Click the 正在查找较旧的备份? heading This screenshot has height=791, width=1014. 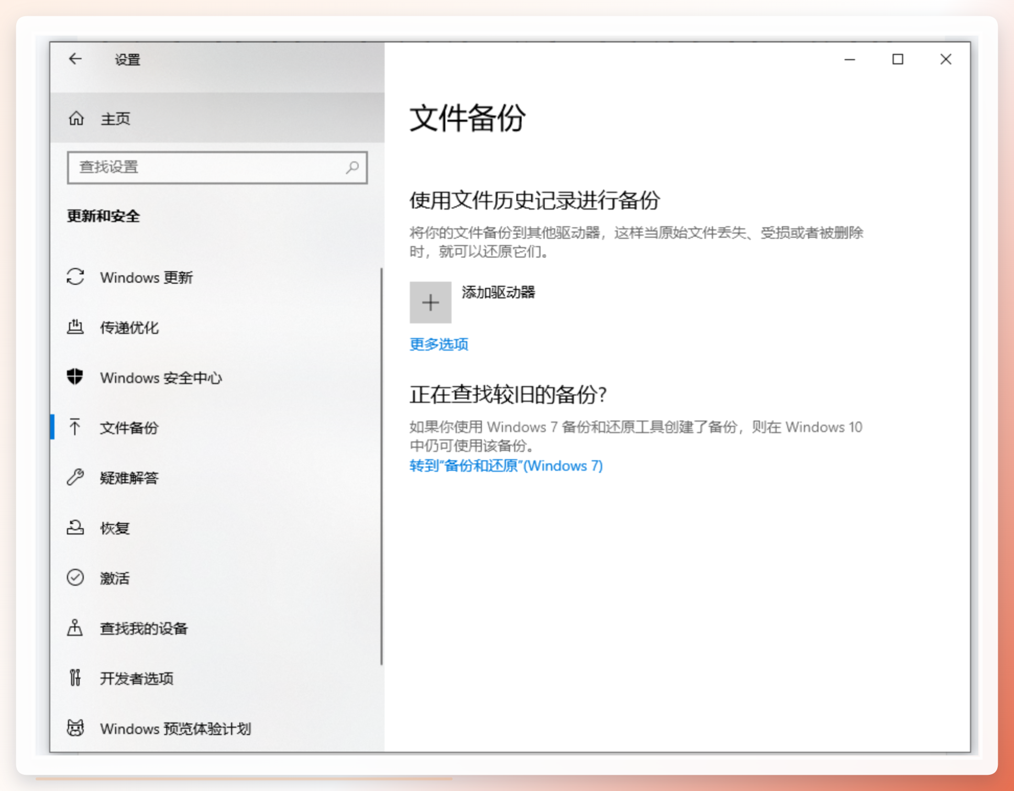508,394
